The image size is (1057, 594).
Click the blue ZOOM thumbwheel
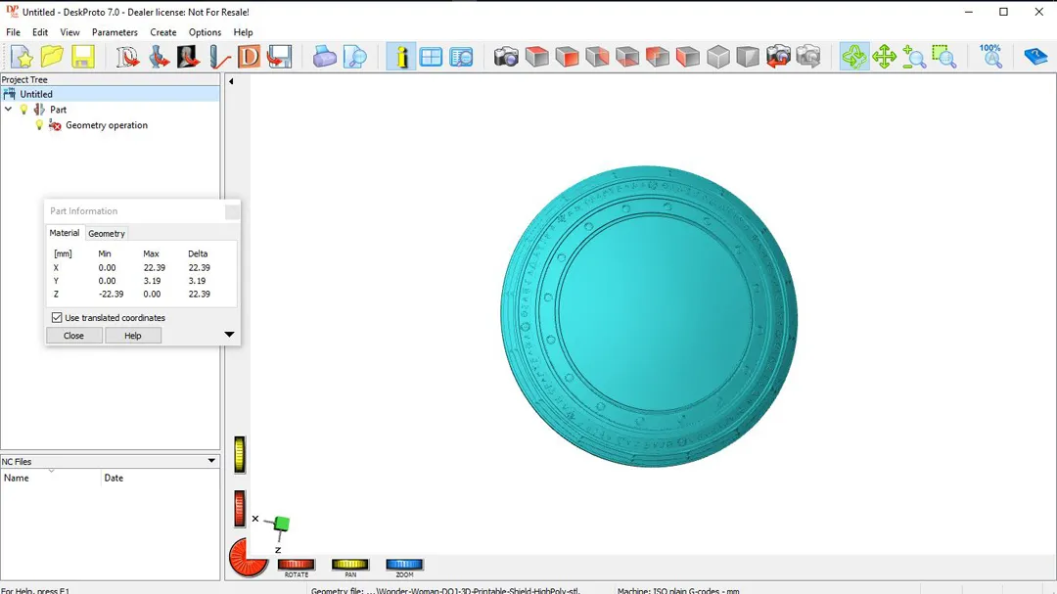pyautogui.click(x=404, y=565)
